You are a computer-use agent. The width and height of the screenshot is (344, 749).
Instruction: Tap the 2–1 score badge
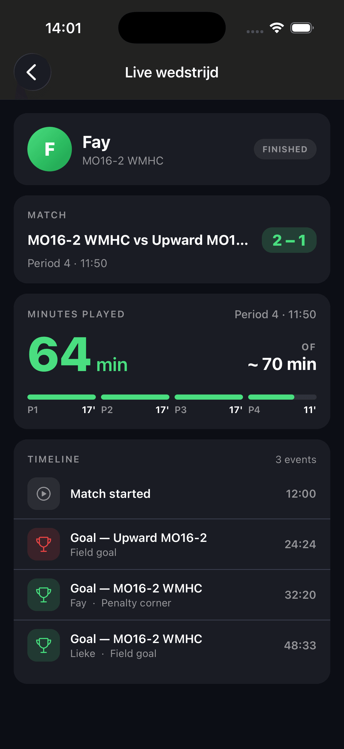click(x=289, y=240)
